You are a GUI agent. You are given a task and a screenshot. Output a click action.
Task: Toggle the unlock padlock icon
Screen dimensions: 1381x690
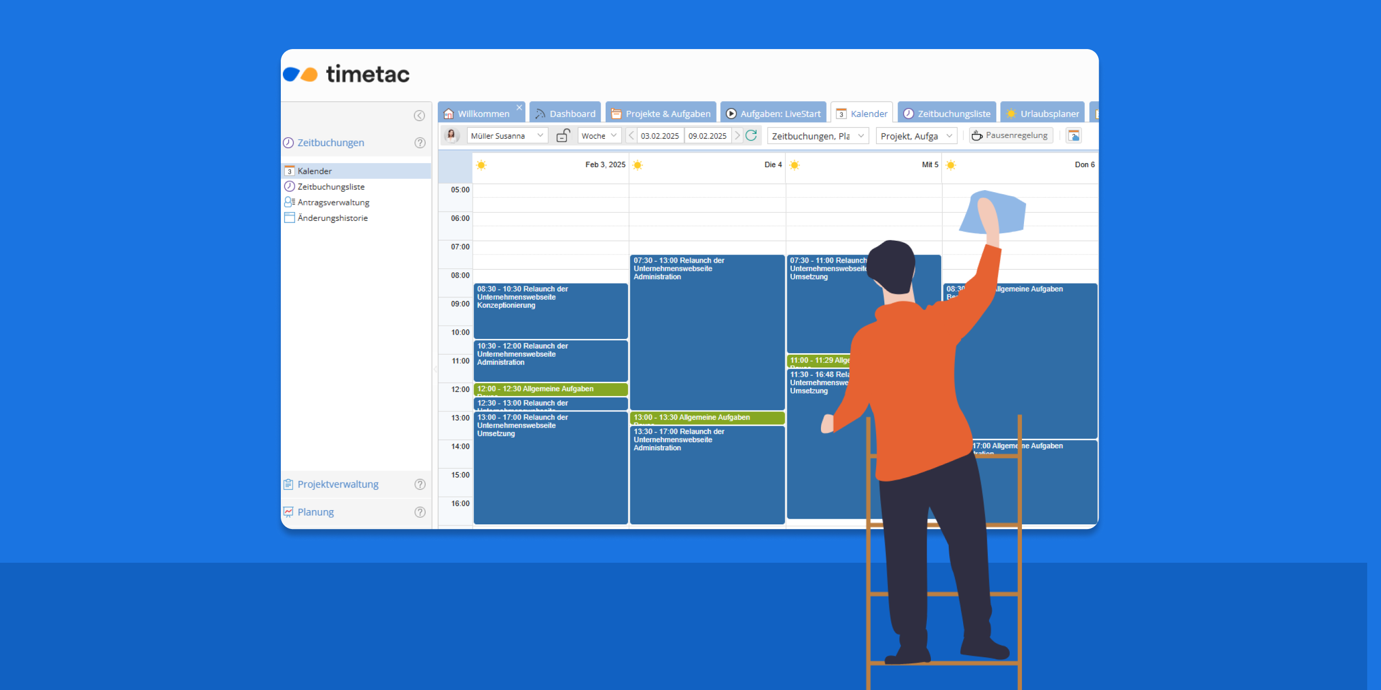coord(562,135)
